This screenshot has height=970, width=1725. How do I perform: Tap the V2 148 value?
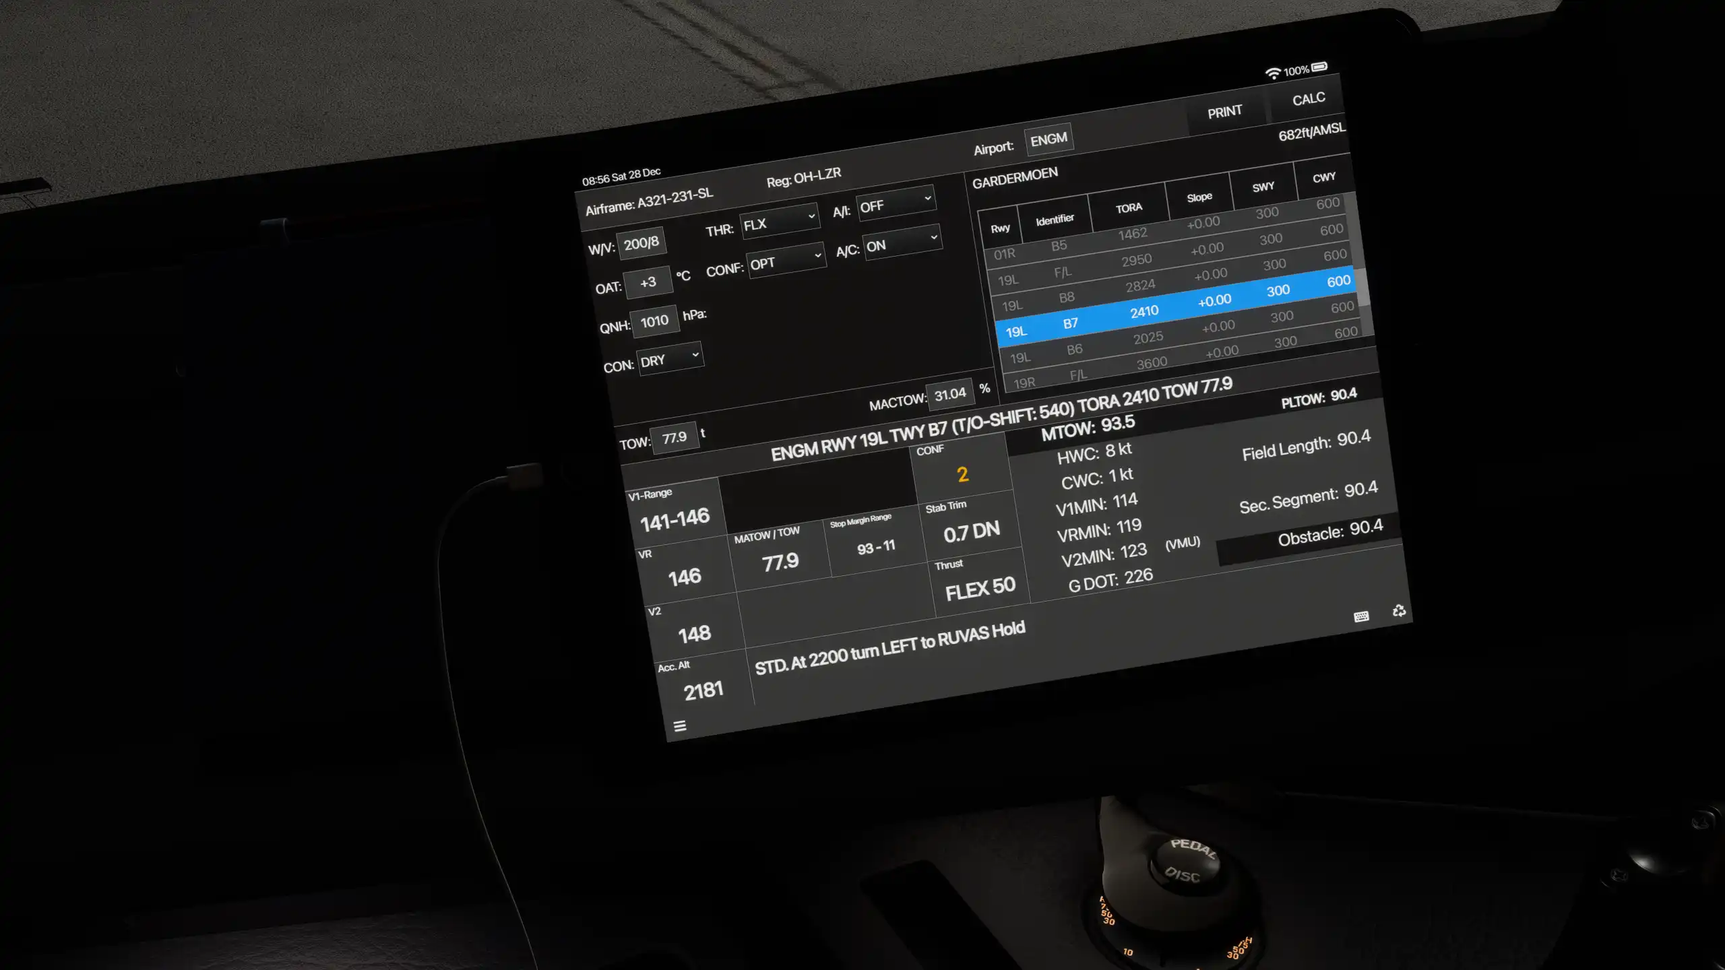point(695,635)
